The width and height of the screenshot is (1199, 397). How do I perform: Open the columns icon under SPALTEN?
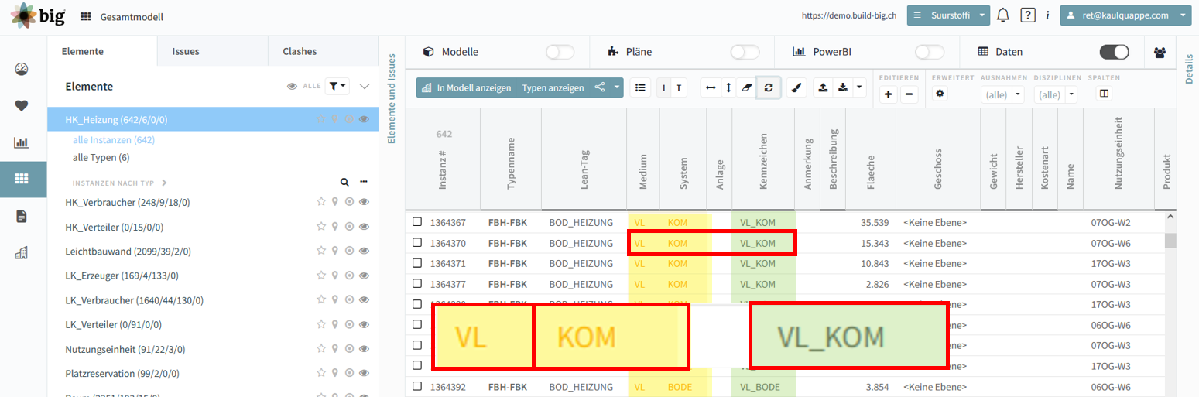tap(1105, 94)
